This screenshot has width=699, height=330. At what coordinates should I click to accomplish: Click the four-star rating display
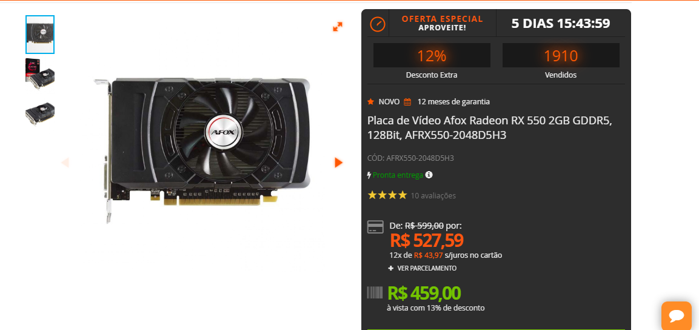pos(387,195)
